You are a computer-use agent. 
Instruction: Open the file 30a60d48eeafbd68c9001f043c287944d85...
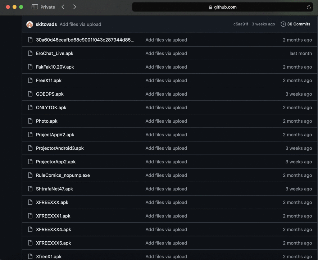coord(85,40)
